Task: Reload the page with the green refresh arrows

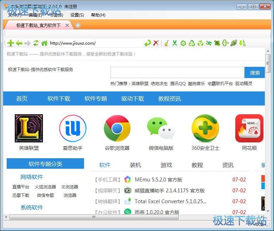Action: click(x=36, y=43)
